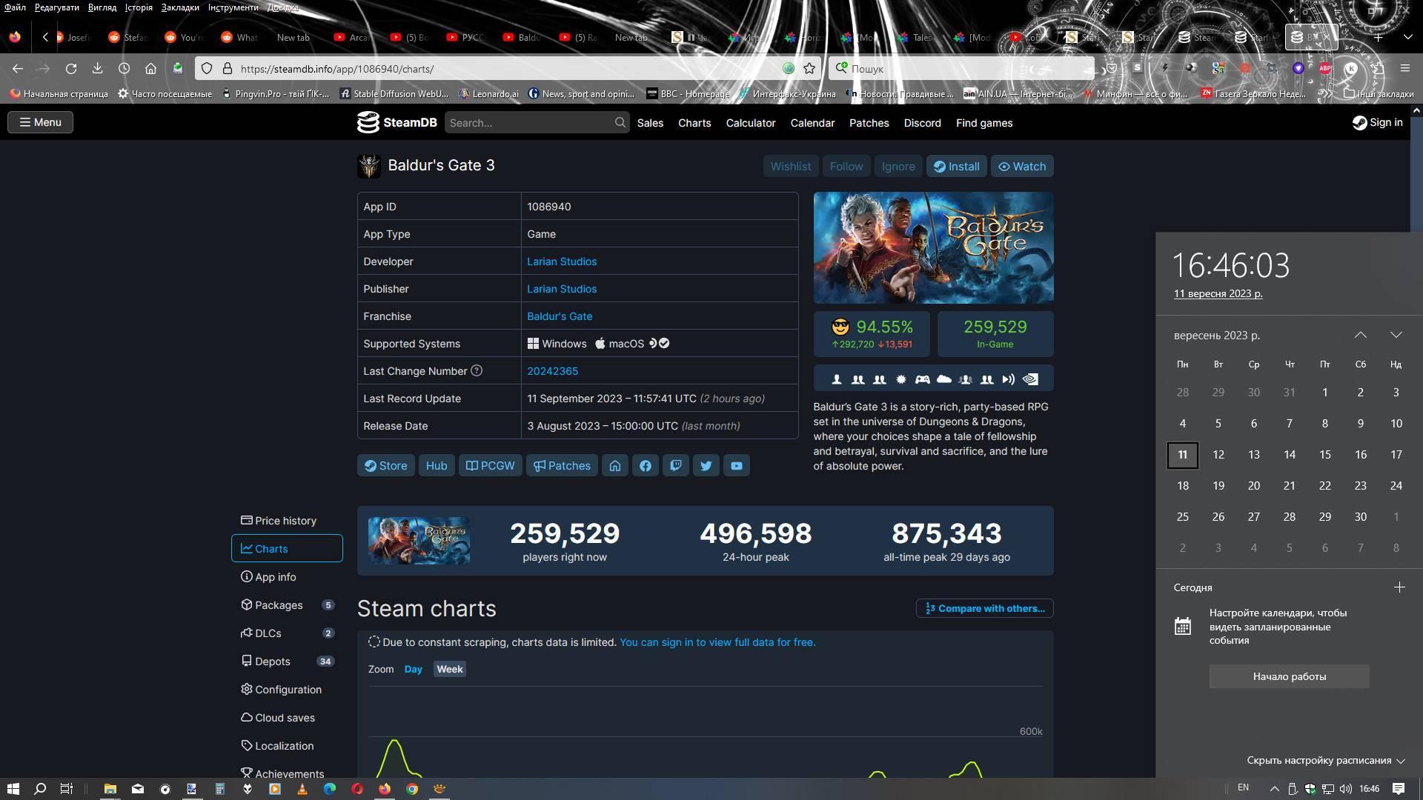
Task: Click the single-player feature icon
Action: click(837, 379)
